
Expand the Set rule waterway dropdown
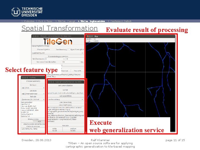click(33, 99)
